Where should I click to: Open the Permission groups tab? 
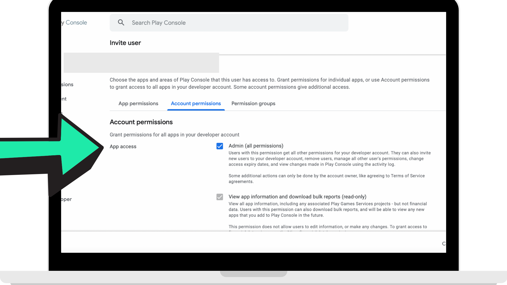[x=253, y=104]
